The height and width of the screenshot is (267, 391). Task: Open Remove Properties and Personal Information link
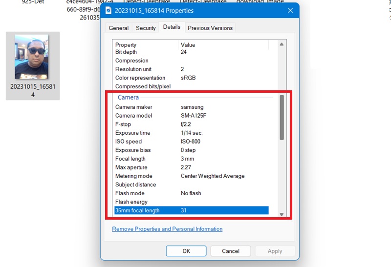167,229
